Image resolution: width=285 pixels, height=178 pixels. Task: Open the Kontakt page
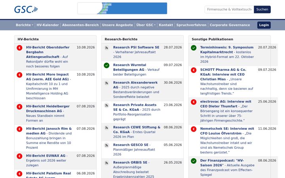click(x=166, y=25)
